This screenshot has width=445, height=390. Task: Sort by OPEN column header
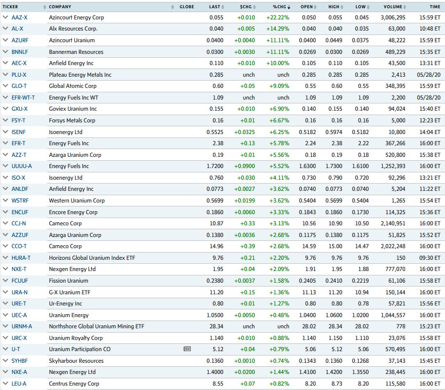pos(308,7)
